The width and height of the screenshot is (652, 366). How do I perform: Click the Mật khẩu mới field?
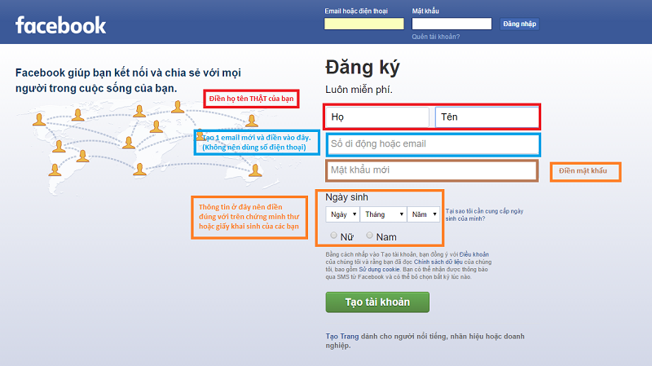click(x=432, y=170)
